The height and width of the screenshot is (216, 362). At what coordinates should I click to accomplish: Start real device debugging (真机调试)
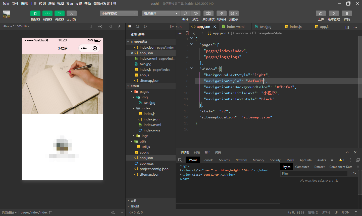208,13
